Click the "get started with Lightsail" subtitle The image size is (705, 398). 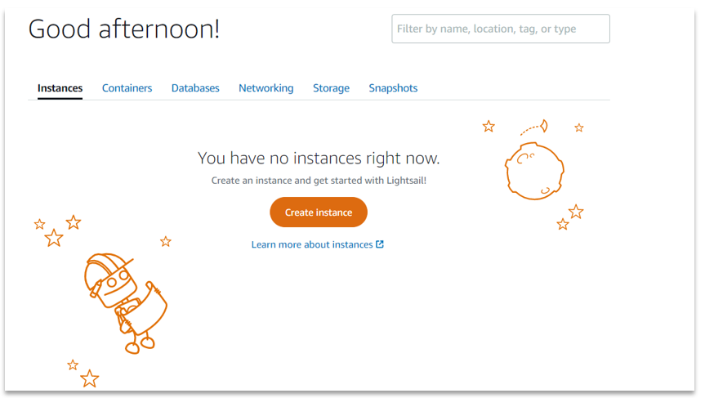[319, 181]
